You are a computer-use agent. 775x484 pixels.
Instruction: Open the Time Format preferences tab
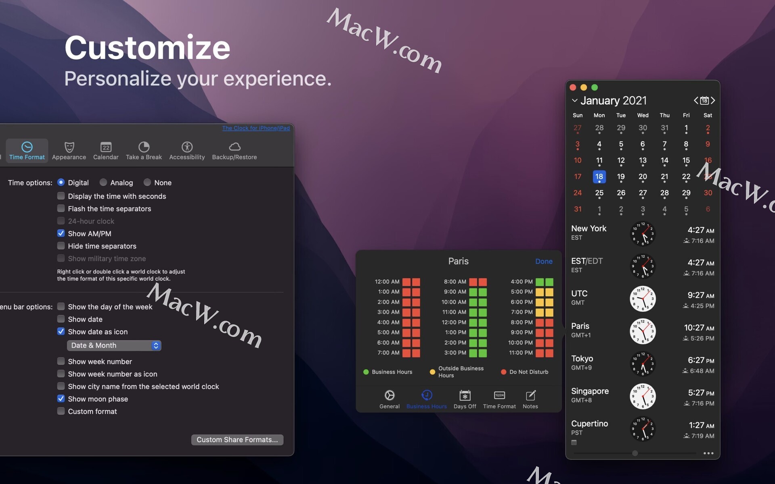[x=27, y=151]
